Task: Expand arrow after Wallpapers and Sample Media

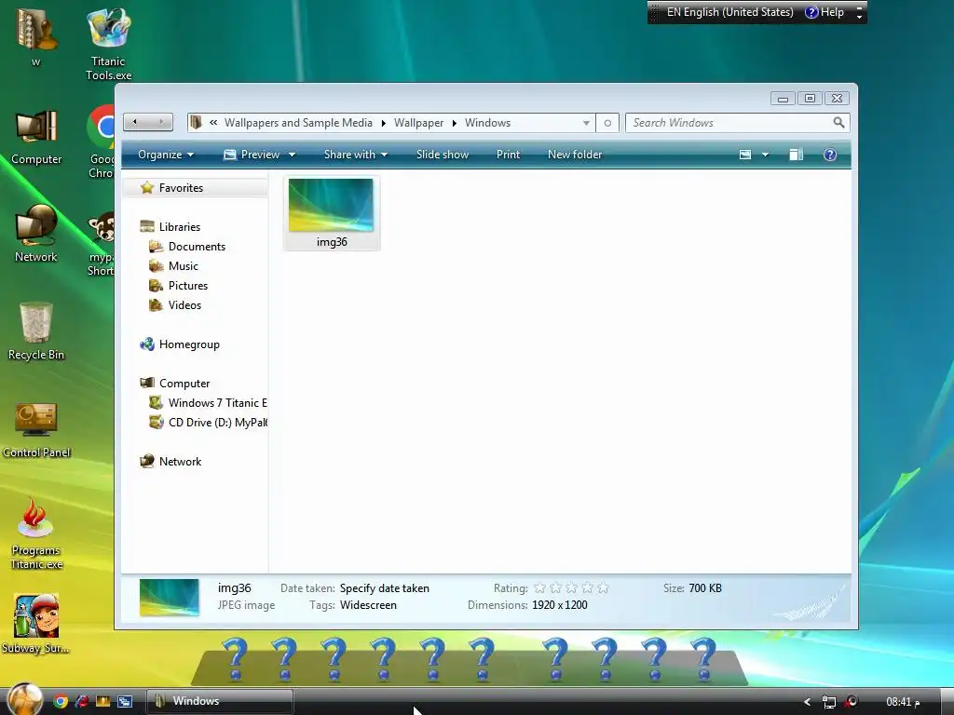Action: point(383,123)
